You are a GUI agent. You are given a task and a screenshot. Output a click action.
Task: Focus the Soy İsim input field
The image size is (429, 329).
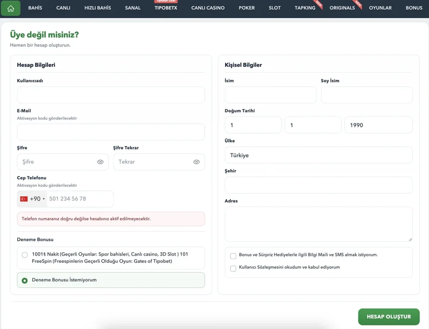(x=367, y=95)
